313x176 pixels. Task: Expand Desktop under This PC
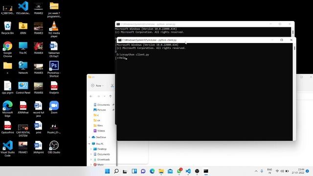coord(91,149)
